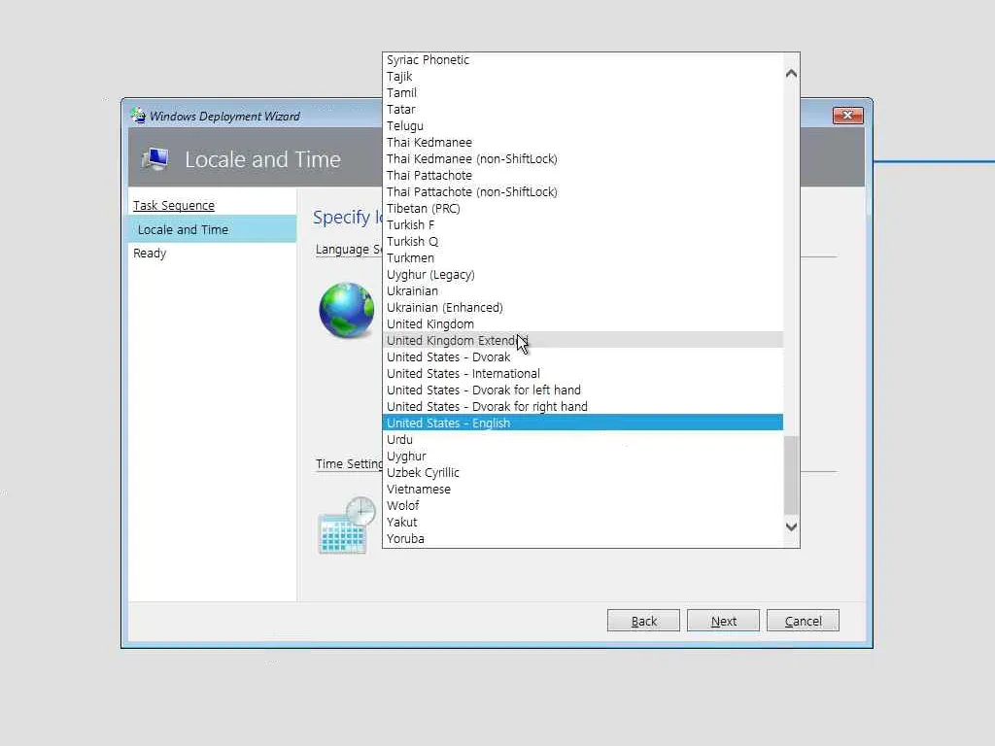The height and width of the screenshot is (746, 995).
Task: Select Thai Kedmanee (non-ShiftLock)
Action: coord(583,158)
